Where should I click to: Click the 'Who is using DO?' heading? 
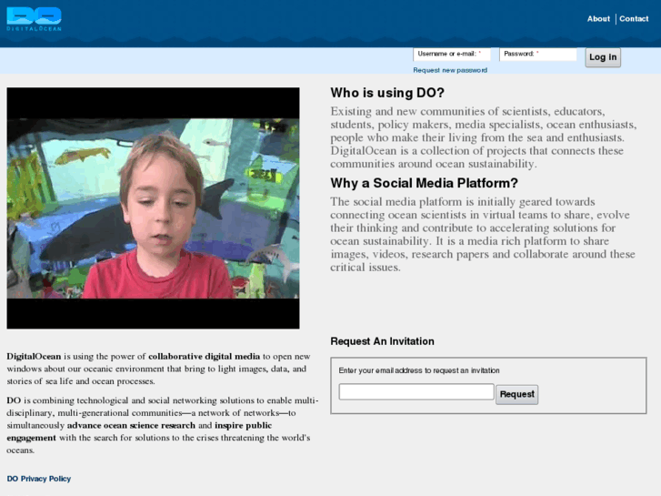click(x=387, y=93)
